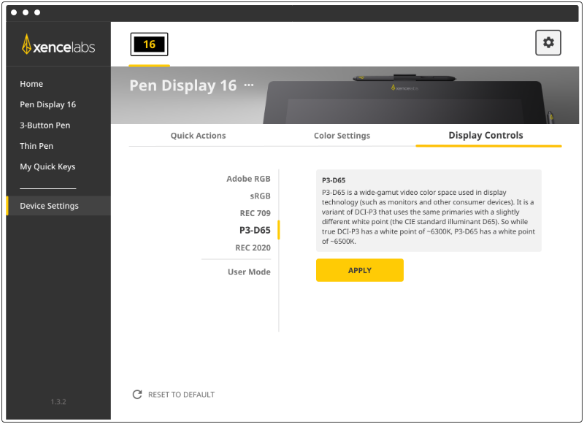Click the Xencelabs logo

[x=58, y=45]
